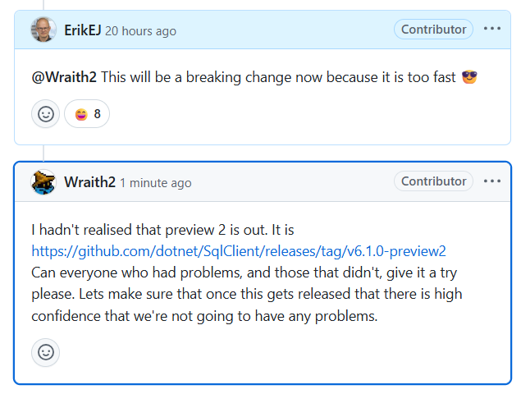The width and height of the screenshot is (521, 394).
Task: Open Wraith2's avatar image
Action: (43, 182)
